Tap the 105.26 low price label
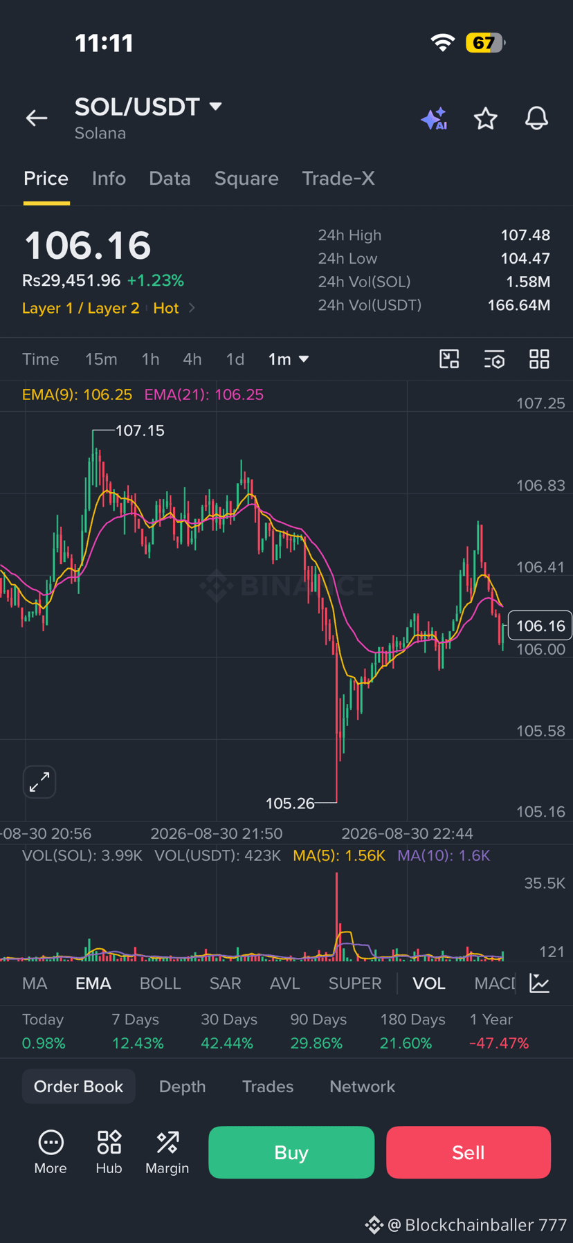This screenshot has height=1243, width=573. 290,804
